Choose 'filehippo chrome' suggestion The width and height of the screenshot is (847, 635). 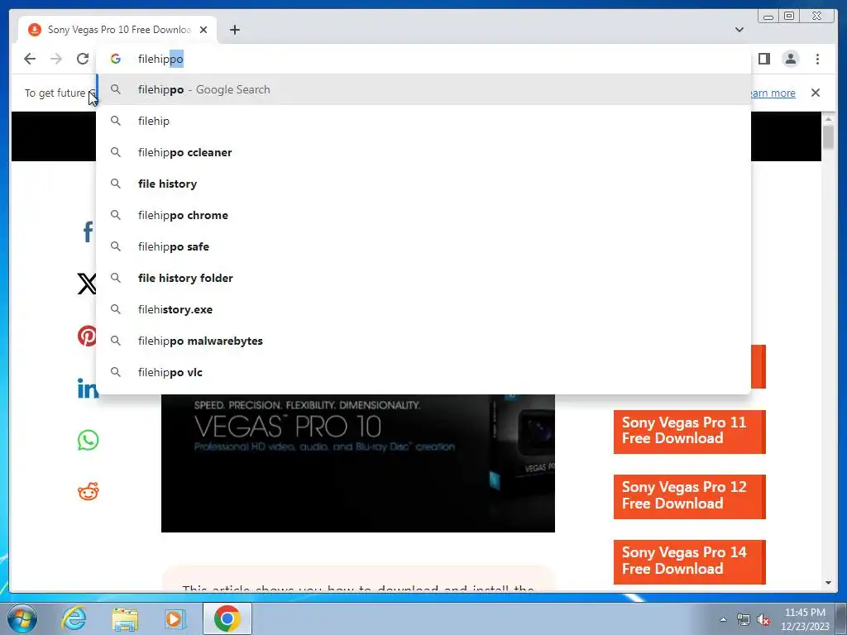click(x=423, y=215)
